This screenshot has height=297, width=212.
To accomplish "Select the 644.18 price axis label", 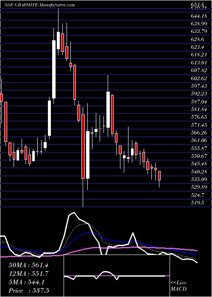I will coord(200,16).
